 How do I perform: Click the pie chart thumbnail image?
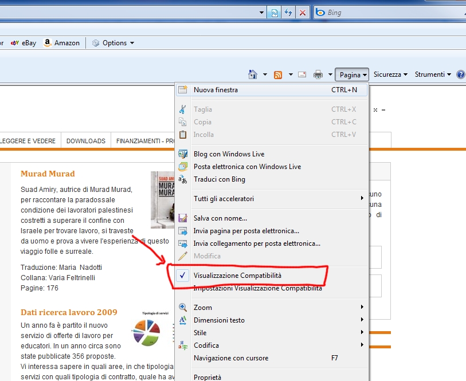(x=147, y=332)
